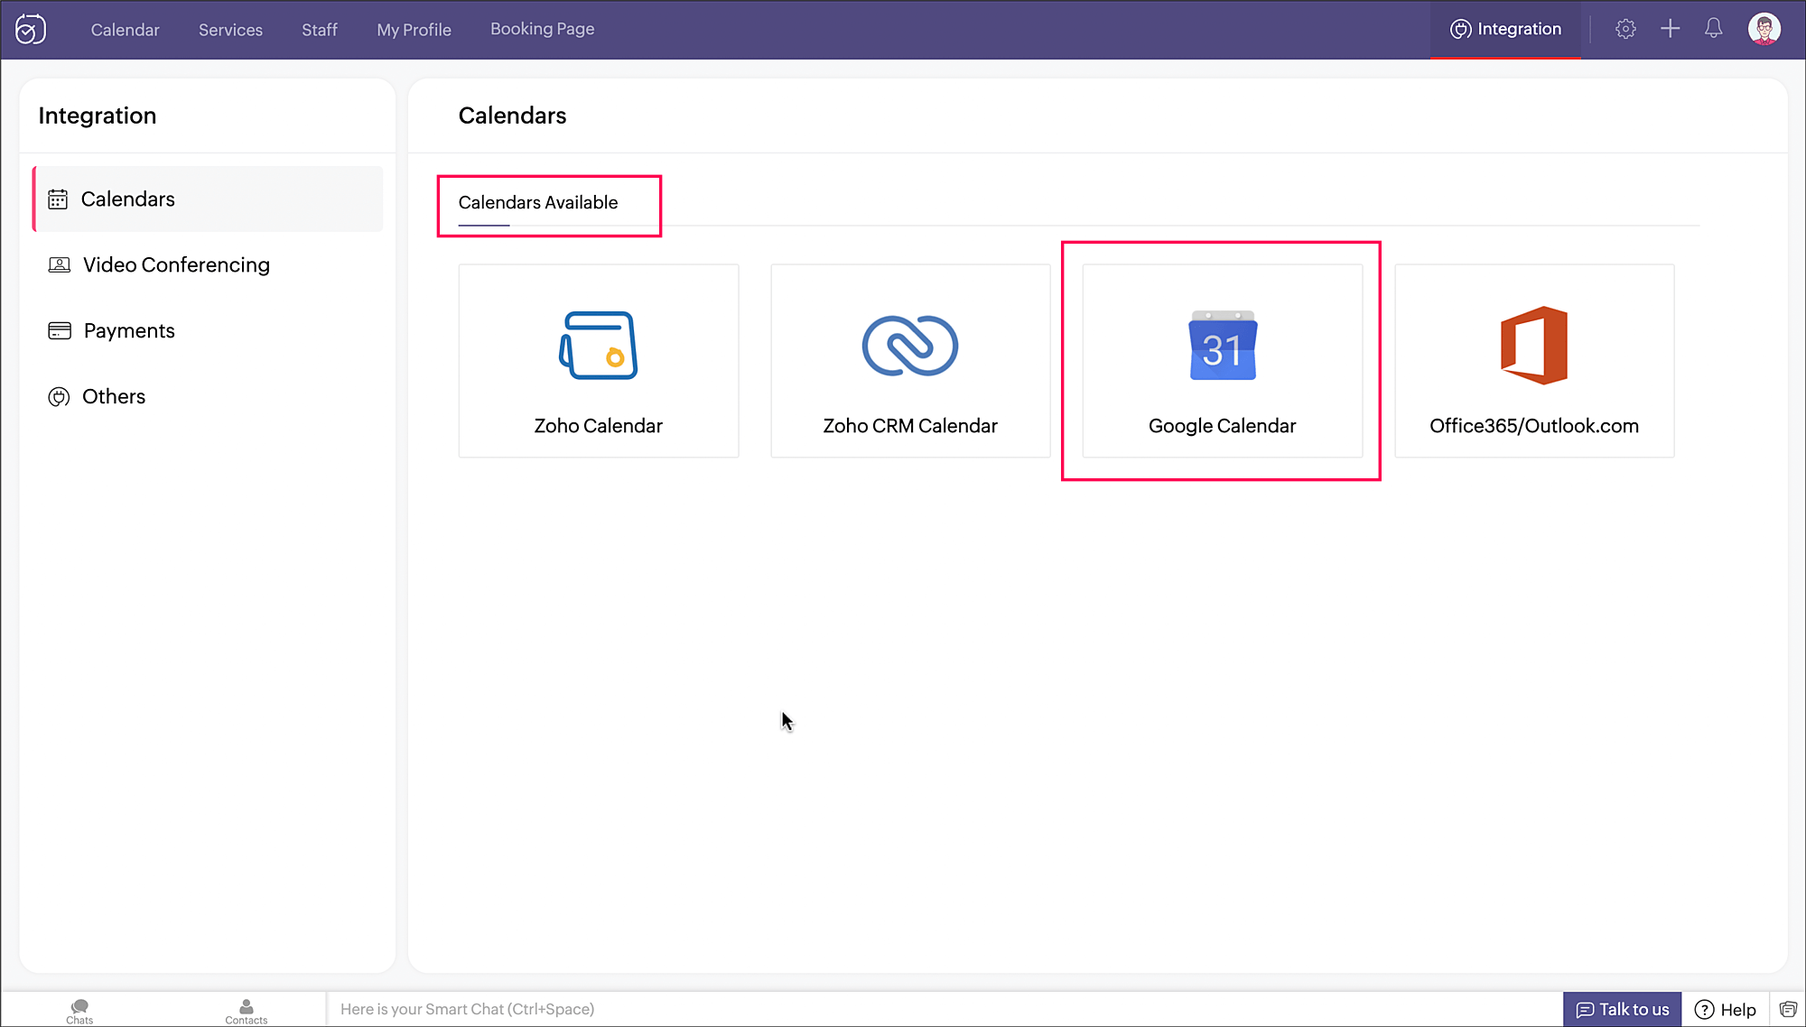
Task: Select Others in sidebar
Action: [208, 396]
